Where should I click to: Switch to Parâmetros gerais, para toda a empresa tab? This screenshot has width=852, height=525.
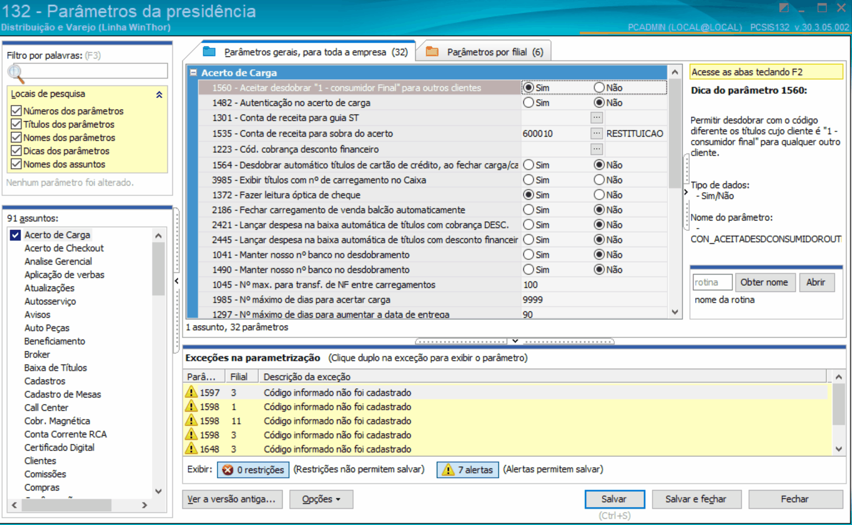(x=306, y=52)
